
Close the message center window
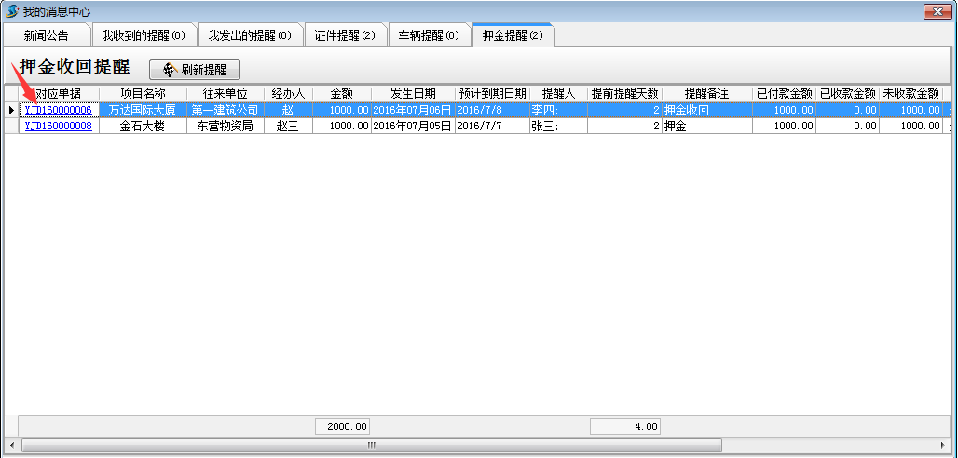click(x=937, y=10)
